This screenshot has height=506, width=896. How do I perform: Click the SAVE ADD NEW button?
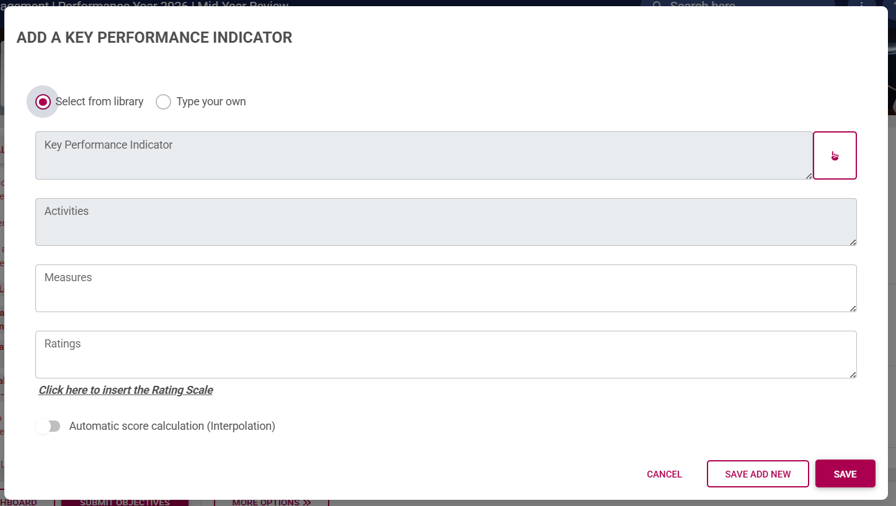757,473
